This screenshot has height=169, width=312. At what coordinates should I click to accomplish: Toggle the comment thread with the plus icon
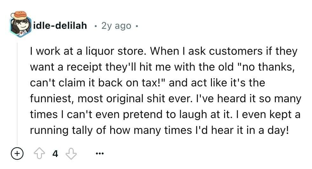16,154
